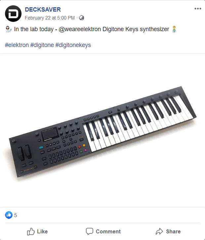Click the Comment button
This screenshot has width=205, height=240.
coord(103,231)
